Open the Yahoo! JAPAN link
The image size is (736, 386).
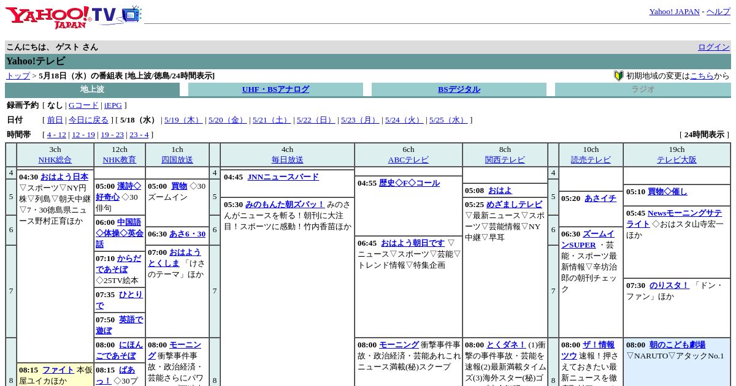[674, 12]
